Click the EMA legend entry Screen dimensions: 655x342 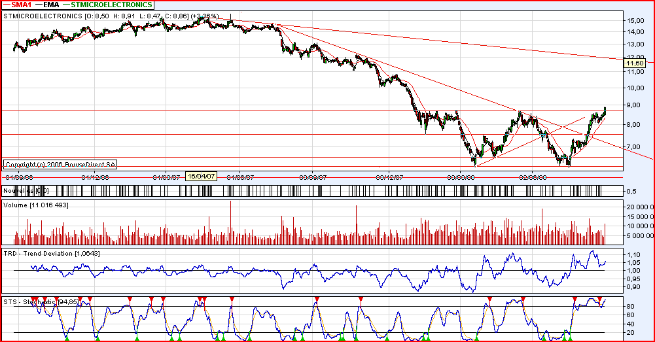tap(47, 5)
